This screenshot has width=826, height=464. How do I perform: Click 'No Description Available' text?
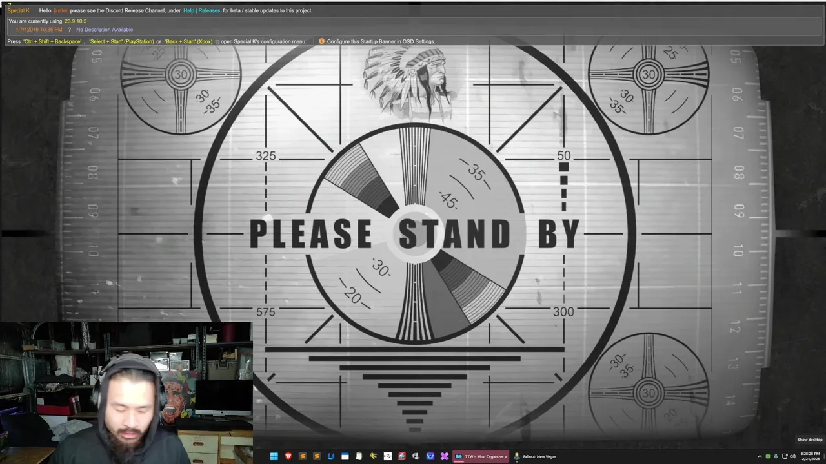pyautogui.click(x=105, y=30)
